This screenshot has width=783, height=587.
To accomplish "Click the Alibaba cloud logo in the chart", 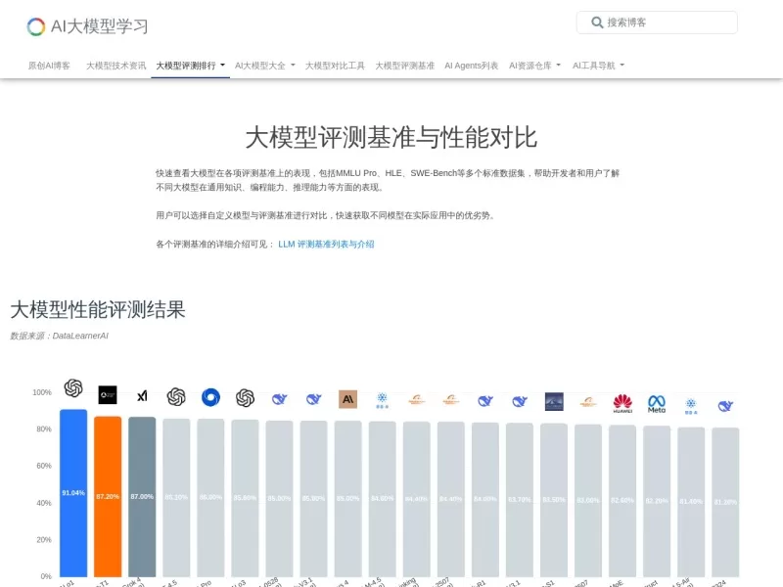I will click(416, 398).
